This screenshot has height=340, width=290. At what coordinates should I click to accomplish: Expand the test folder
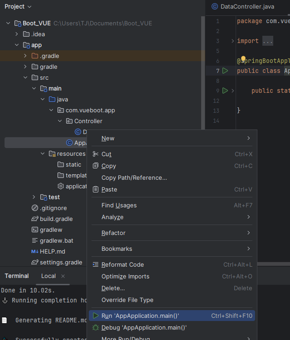click(34, 197)
